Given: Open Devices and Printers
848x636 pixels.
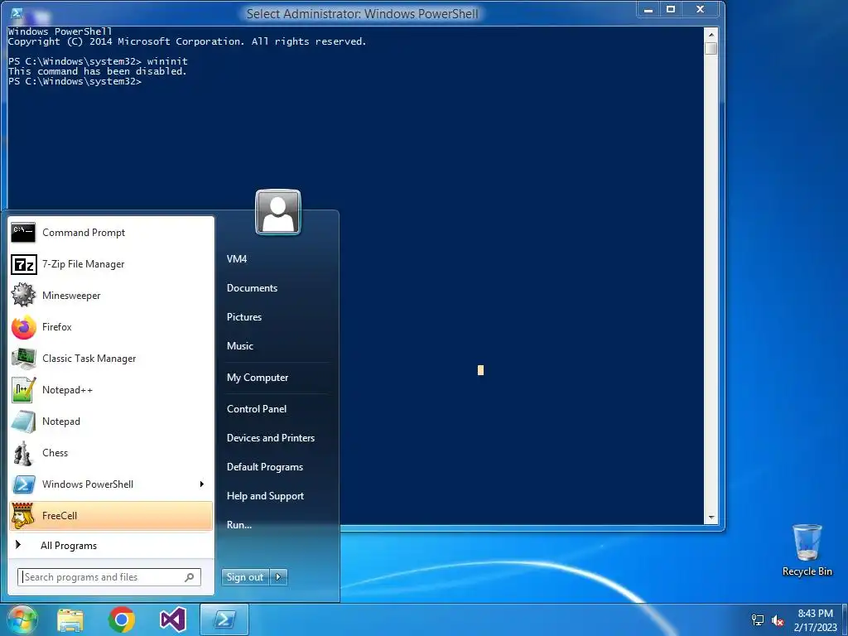Looking at the screenshot, I should 271,438.
